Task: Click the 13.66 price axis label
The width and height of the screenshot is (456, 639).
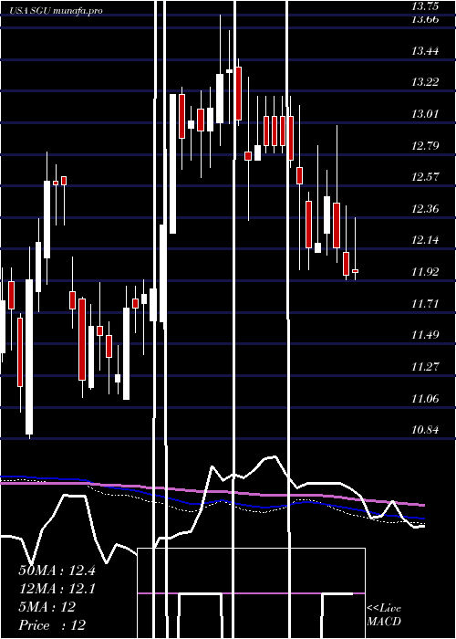Action: pyautogui.click(x=425, y=19)
